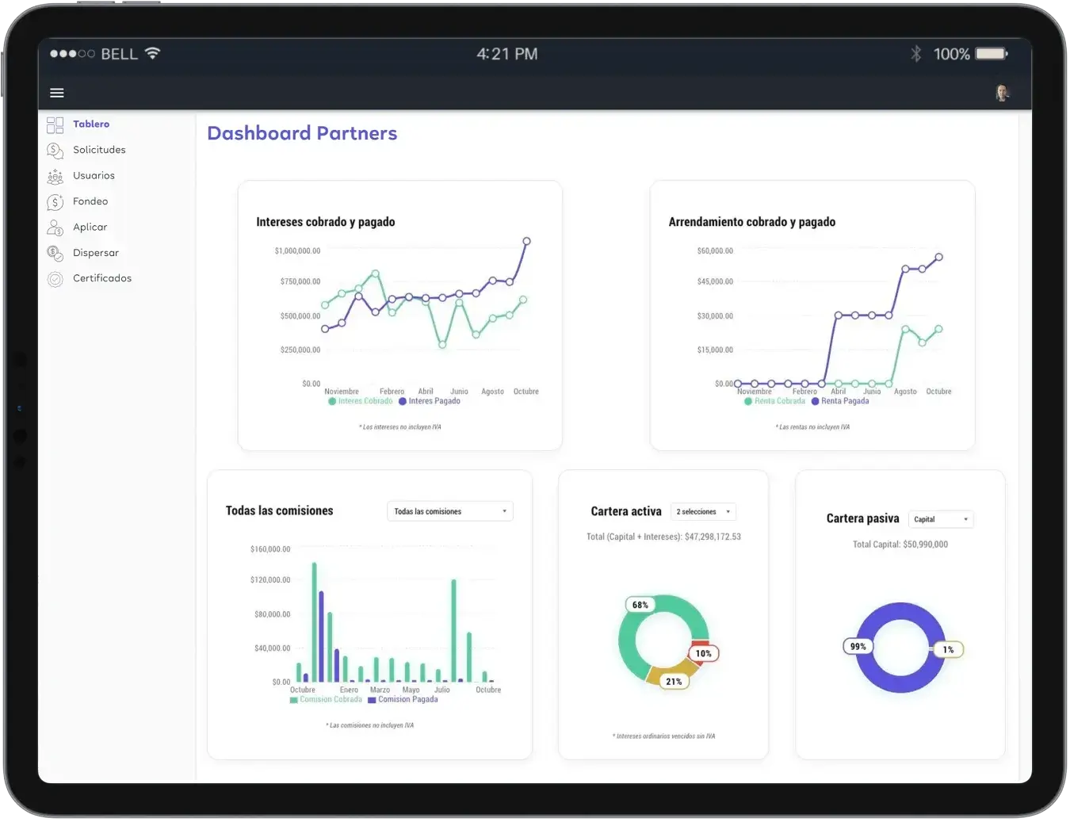Toggle Renta Pagada legend series
The image size is (1070, 822).
click(x=840, y=401)
